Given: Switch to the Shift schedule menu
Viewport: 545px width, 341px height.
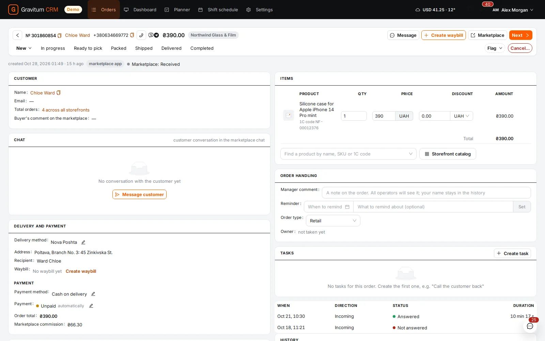Looking at the screenshot, I should (x=218, y=10).
